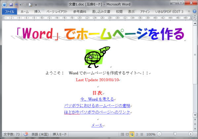The width and height of the screenshot is (198, 139).
Task: Click the 文字数: 73 word count indicator
Action: tap(12, 134)
